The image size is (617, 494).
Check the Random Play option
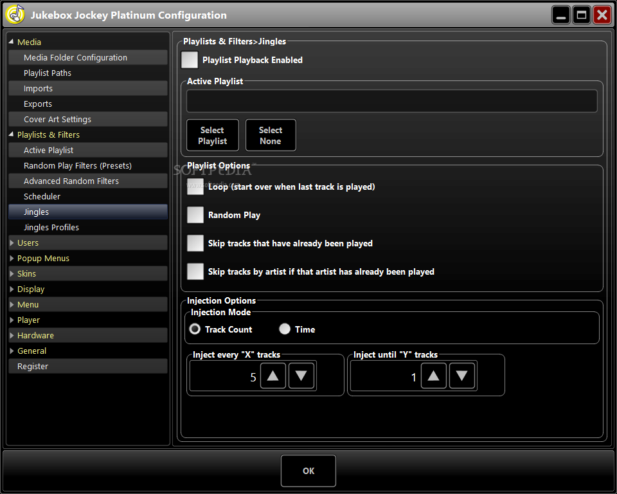tap(195, 215)
